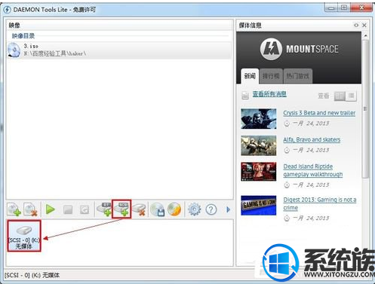Click the Remove virtual drive icon
This screenshot has width=375, height=284.
(139, 209)
